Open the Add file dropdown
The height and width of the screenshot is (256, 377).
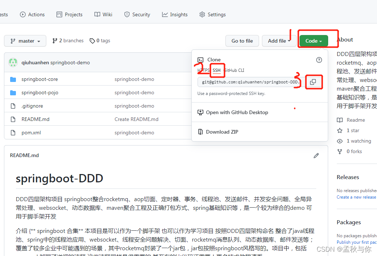click(279, 41)
